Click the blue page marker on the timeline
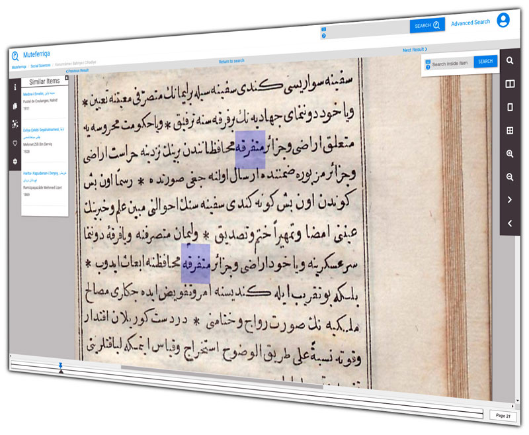 60,365
